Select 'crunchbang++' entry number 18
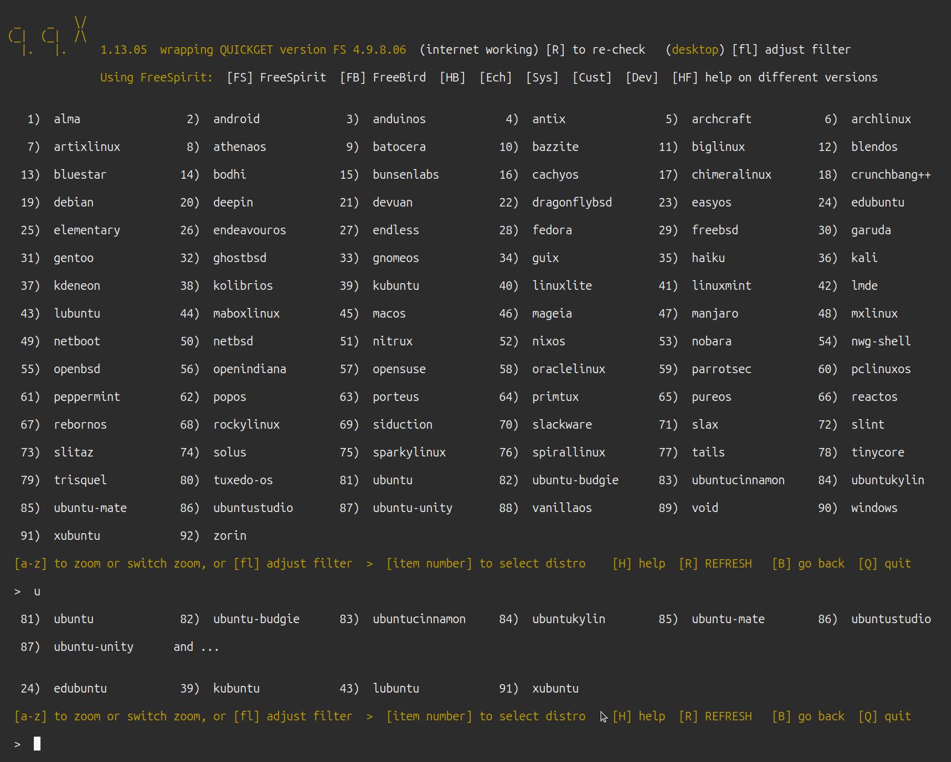The width and height of the screenshot is (951, 762). tap(891, 174)
